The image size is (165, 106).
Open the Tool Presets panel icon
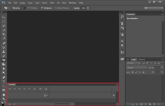(x=122, y=52)
